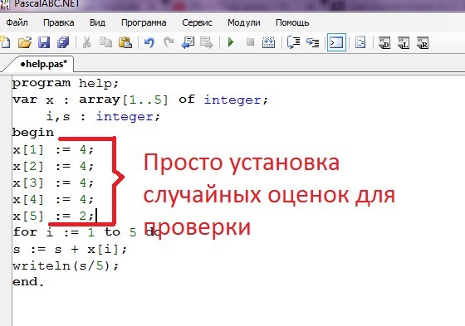Screen dimensions: 465x326
Task: Cut selection with scissors icon
Action: [86, 42]
